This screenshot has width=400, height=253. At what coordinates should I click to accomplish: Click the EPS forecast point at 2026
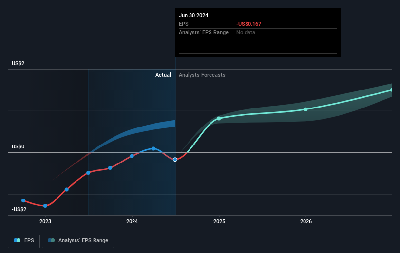(x=305, y=109)
